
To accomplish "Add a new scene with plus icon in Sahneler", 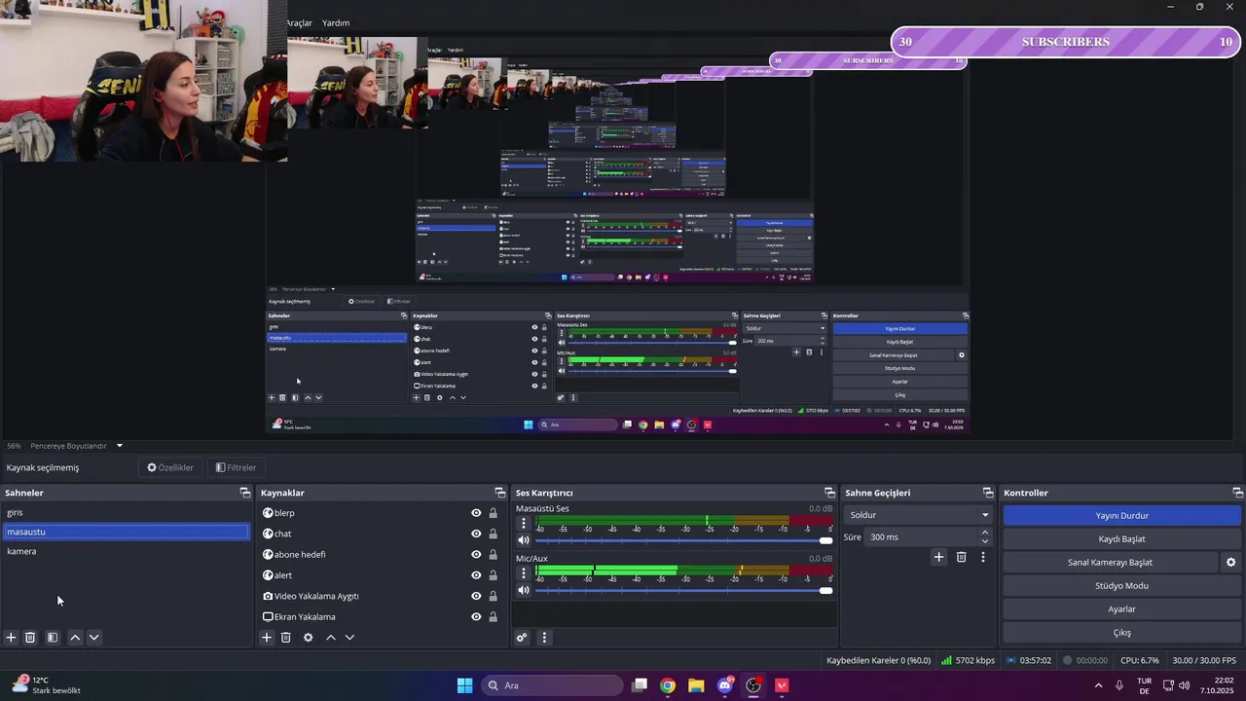I will (x=11, y=638).
